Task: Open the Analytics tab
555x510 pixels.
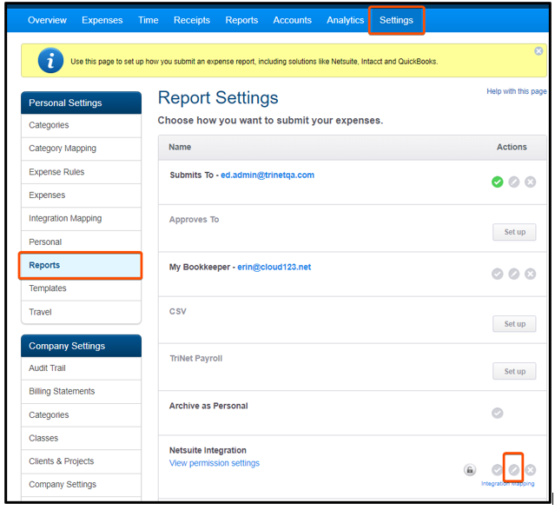Action: coord(346,20)
